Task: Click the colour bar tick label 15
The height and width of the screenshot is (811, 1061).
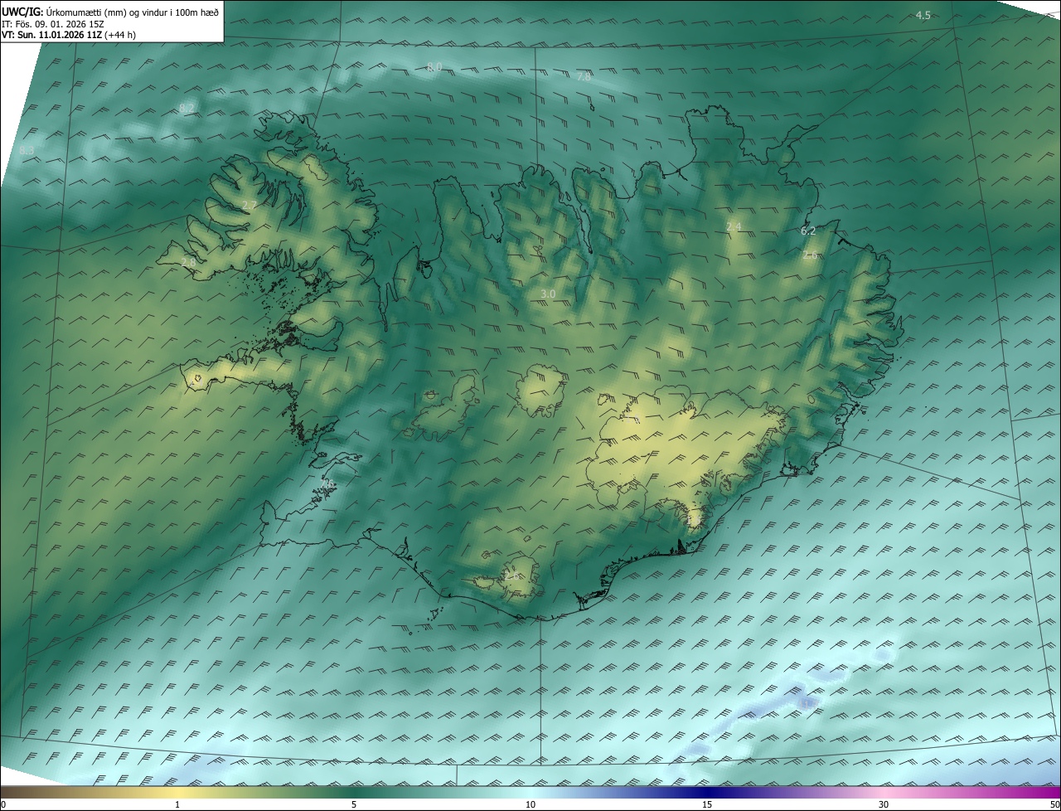Action: 707,804
